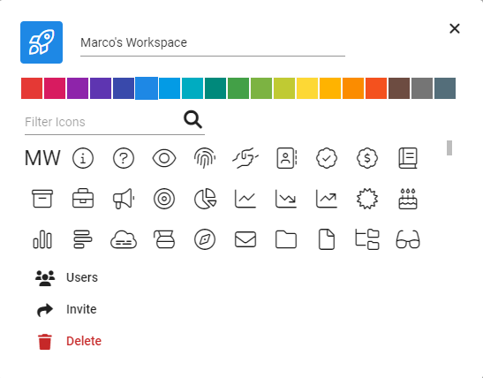Choose the pie chart icon
483x378 pixels.
tap(205, 199)
